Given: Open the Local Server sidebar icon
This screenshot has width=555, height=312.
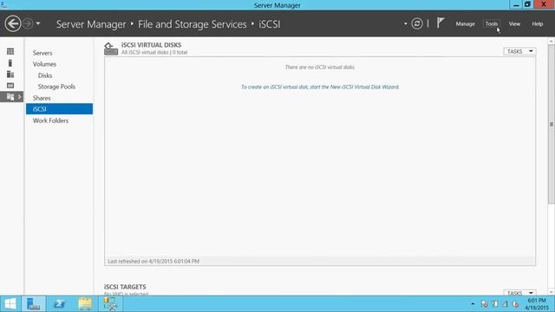Looking at the screenshot, I should coord(10,63).
